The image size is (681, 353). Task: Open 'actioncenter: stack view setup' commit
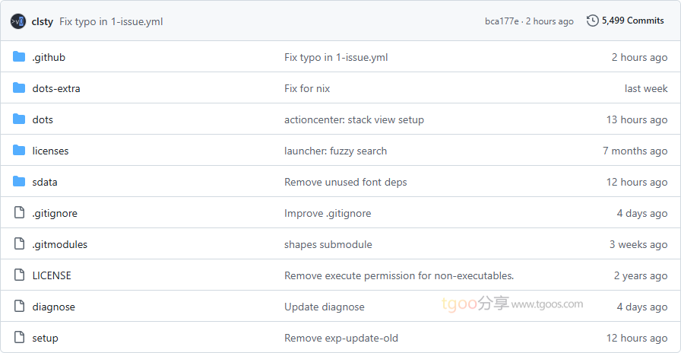pyautogui.click(x=353, y=119)
